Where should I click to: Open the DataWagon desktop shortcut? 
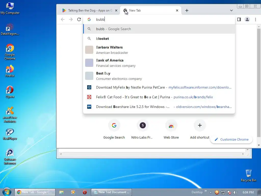click(10, 29)
